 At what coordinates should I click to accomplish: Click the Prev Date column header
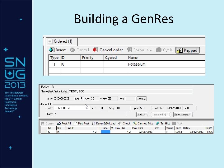pos(142,128)
